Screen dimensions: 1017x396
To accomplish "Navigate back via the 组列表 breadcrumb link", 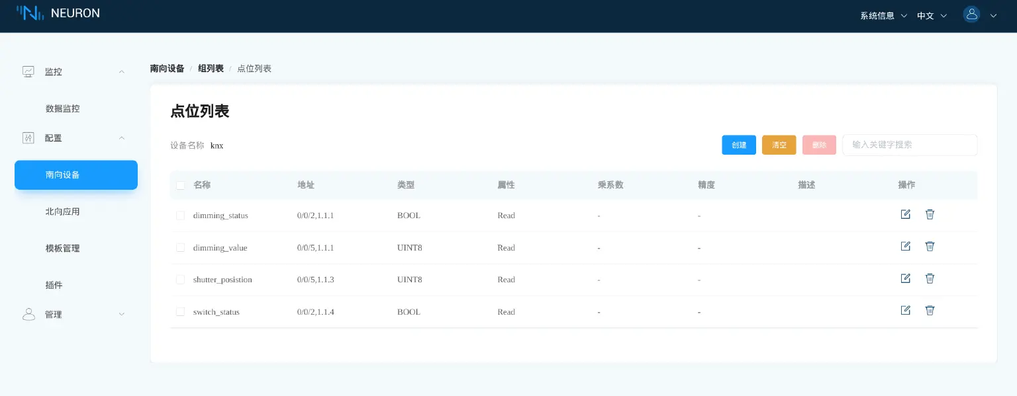I will (211, 68).
